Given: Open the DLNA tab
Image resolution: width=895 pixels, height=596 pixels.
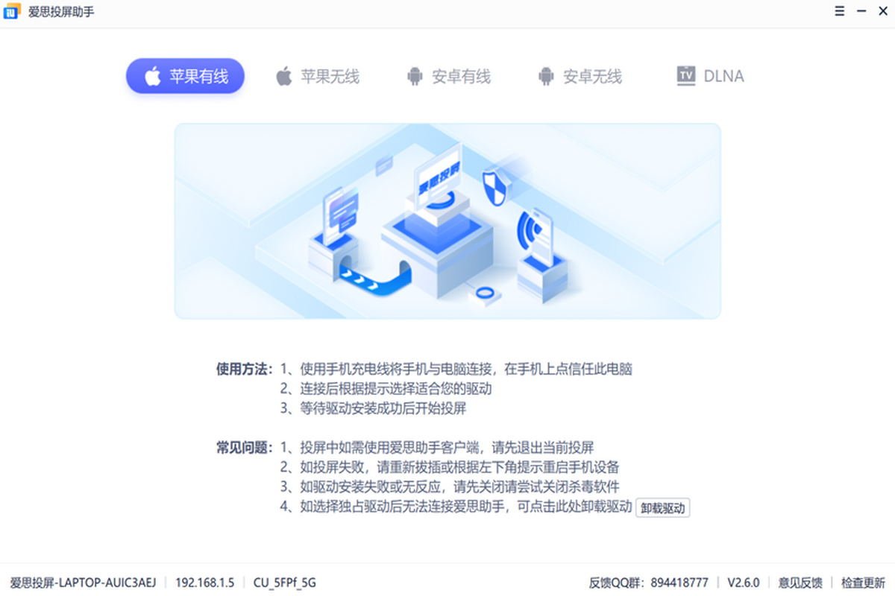Looking at the screenshot, I should 710,76.
